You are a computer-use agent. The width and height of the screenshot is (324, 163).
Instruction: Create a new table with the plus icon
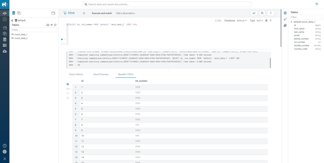52,25
